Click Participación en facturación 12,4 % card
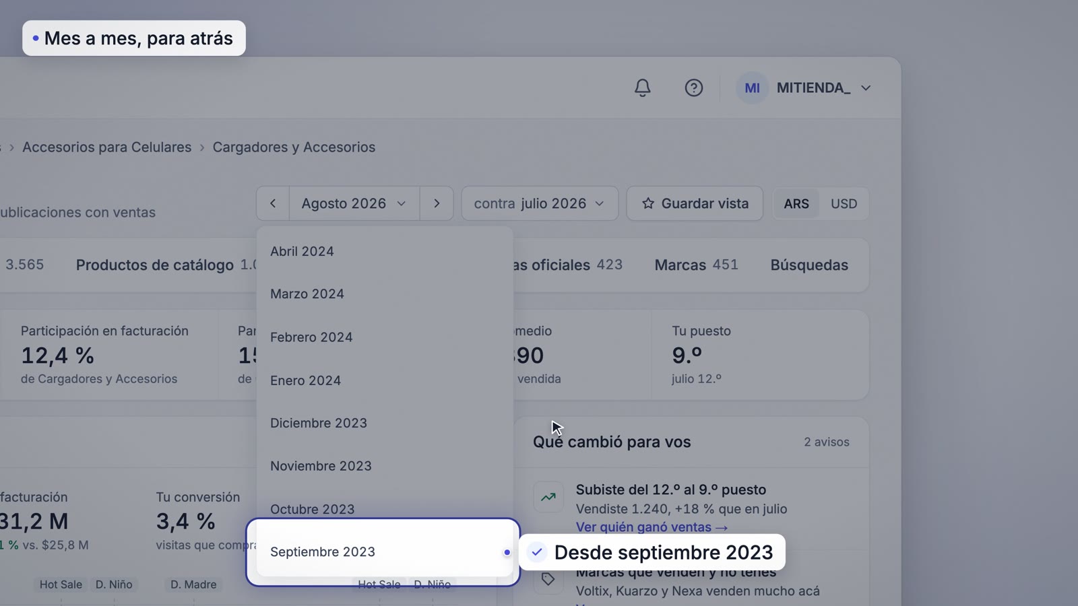1078x606 pixels. coord(109,355)
